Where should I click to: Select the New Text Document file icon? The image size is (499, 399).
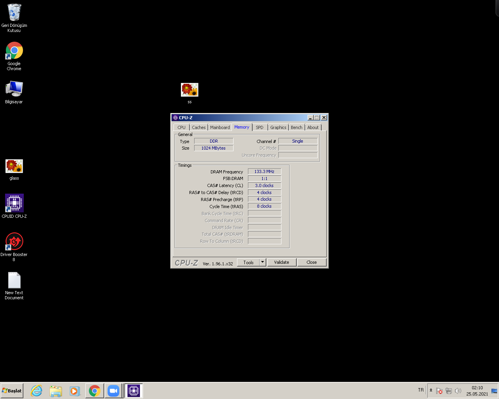pyautogui.click(x=14, y=285)
